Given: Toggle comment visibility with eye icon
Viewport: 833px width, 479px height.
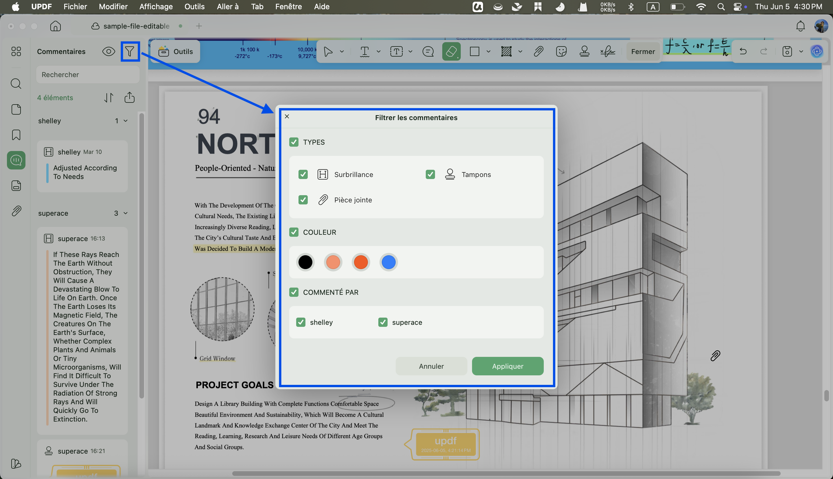Looking at the screenshot, I should (x=108, y=51).
